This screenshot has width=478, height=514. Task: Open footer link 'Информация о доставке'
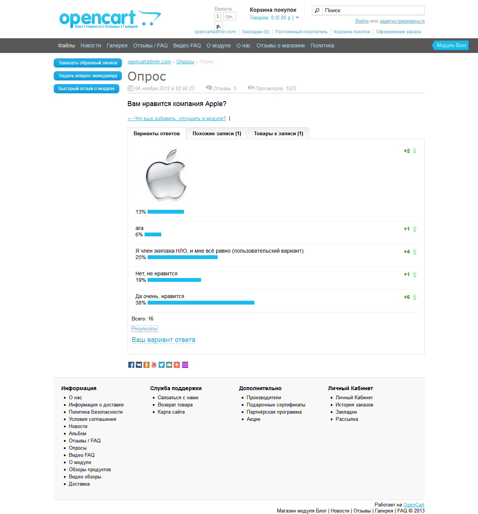pyautogui.click(x=96, y=405)
